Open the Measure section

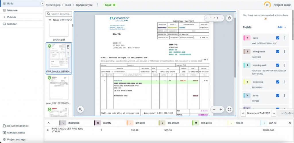click(x=12, y=10)
